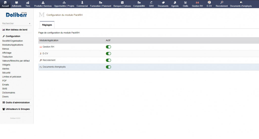Image resolution: width=259 pixels, height=139 pixels.
Task: Open the Commercial module icon
Action: (82, 3)
